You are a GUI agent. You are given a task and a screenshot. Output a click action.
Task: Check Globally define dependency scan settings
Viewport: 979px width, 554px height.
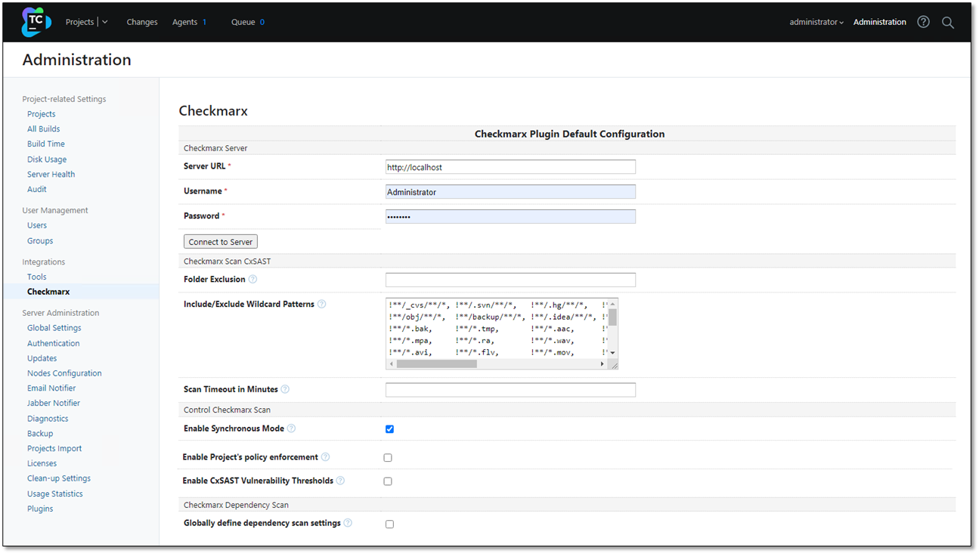coord(389,524)
